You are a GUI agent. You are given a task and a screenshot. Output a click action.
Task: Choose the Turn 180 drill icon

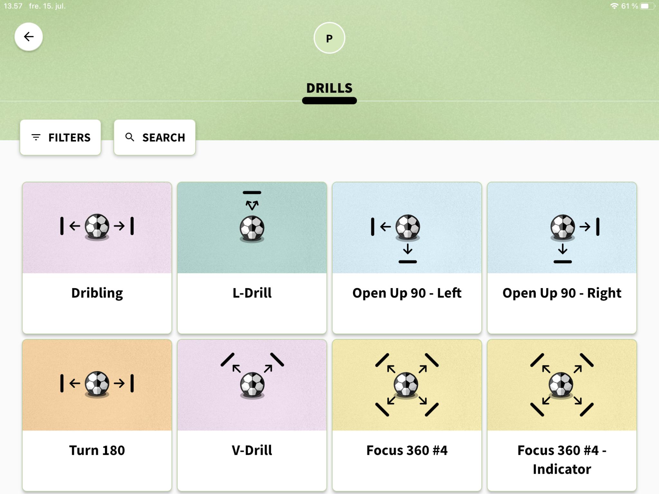coord(97,385)
